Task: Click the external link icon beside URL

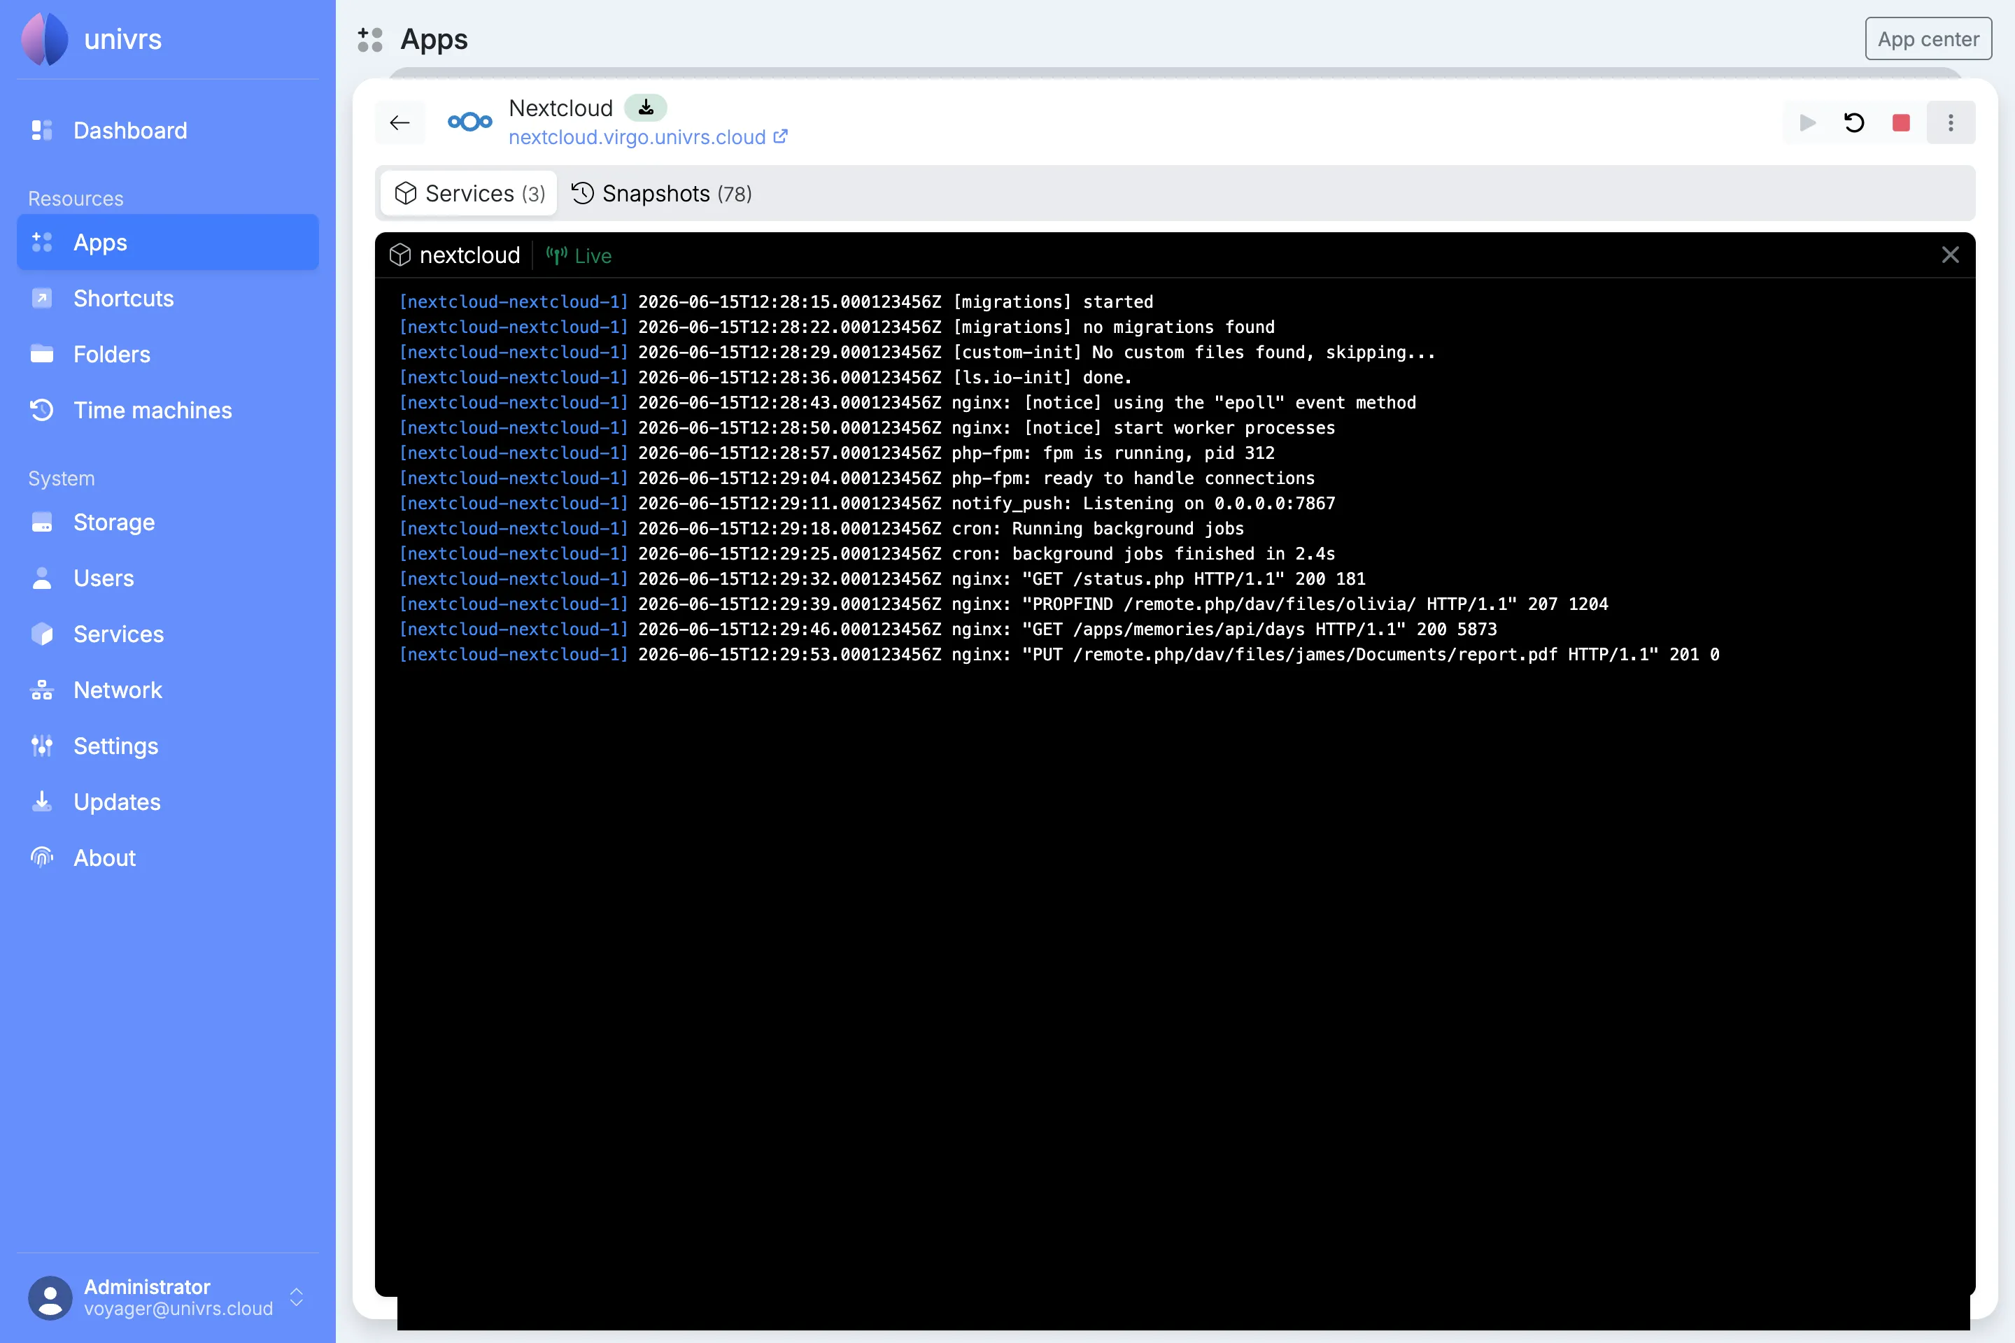Action: point(781,136)
